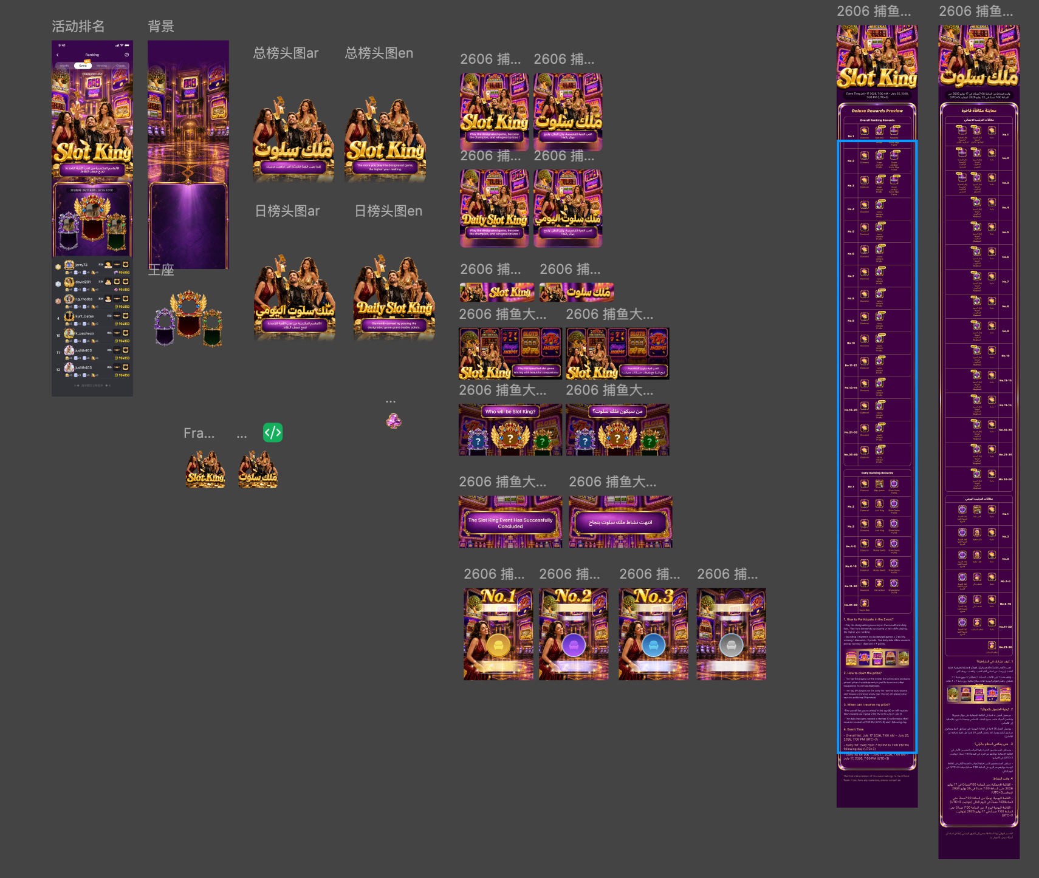Select the 总榜头图ar Arabic Slot King header image

(x=293, y=138)
